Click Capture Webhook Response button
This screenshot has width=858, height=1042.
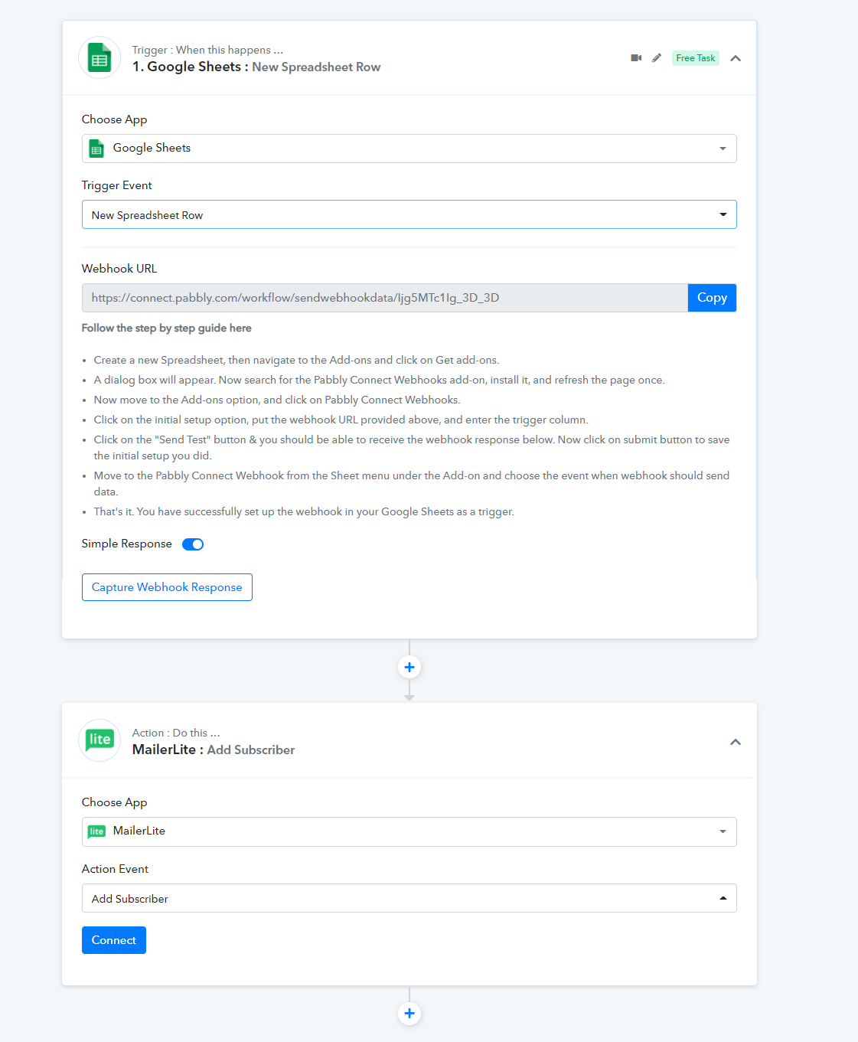coord(167,587)
